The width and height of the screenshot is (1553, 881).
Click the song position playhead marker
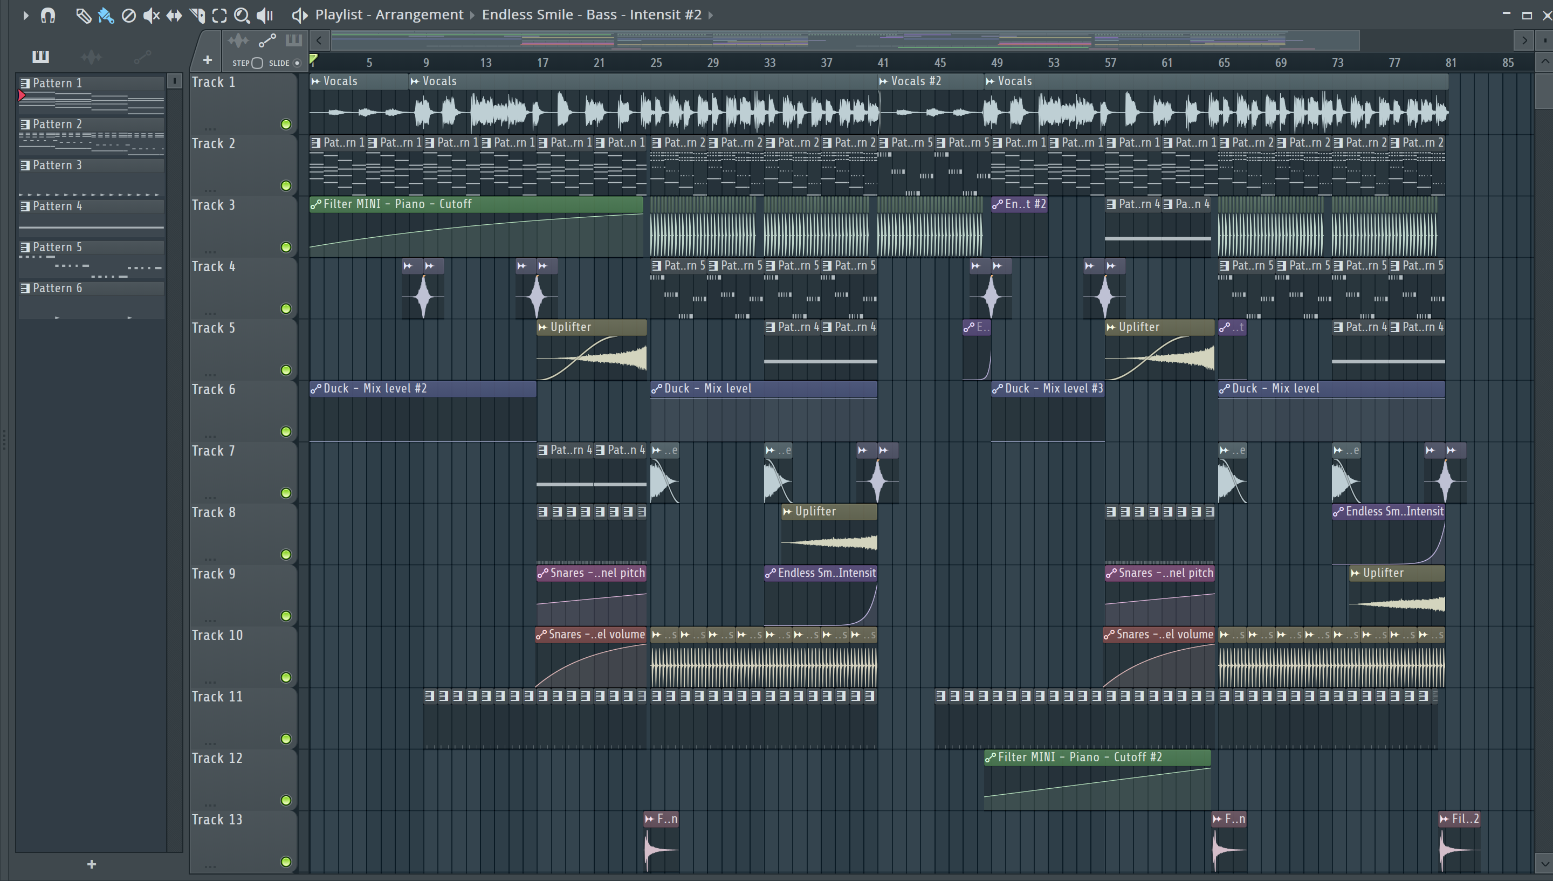[x=313, y=59]
